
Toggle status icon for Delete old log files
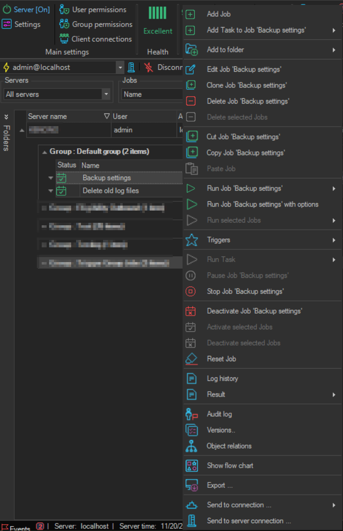click(x=61, y=191)
